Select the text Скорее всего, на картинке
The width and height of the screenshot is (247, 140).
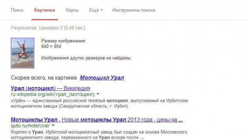(44, 78)
